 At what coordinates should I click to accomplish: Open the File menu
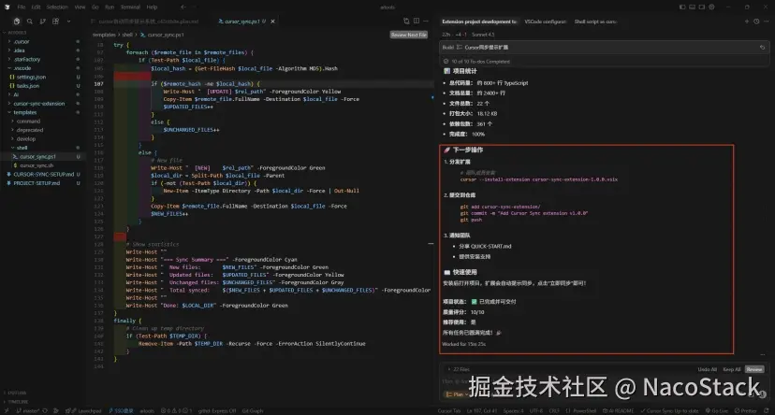(22, 7)
